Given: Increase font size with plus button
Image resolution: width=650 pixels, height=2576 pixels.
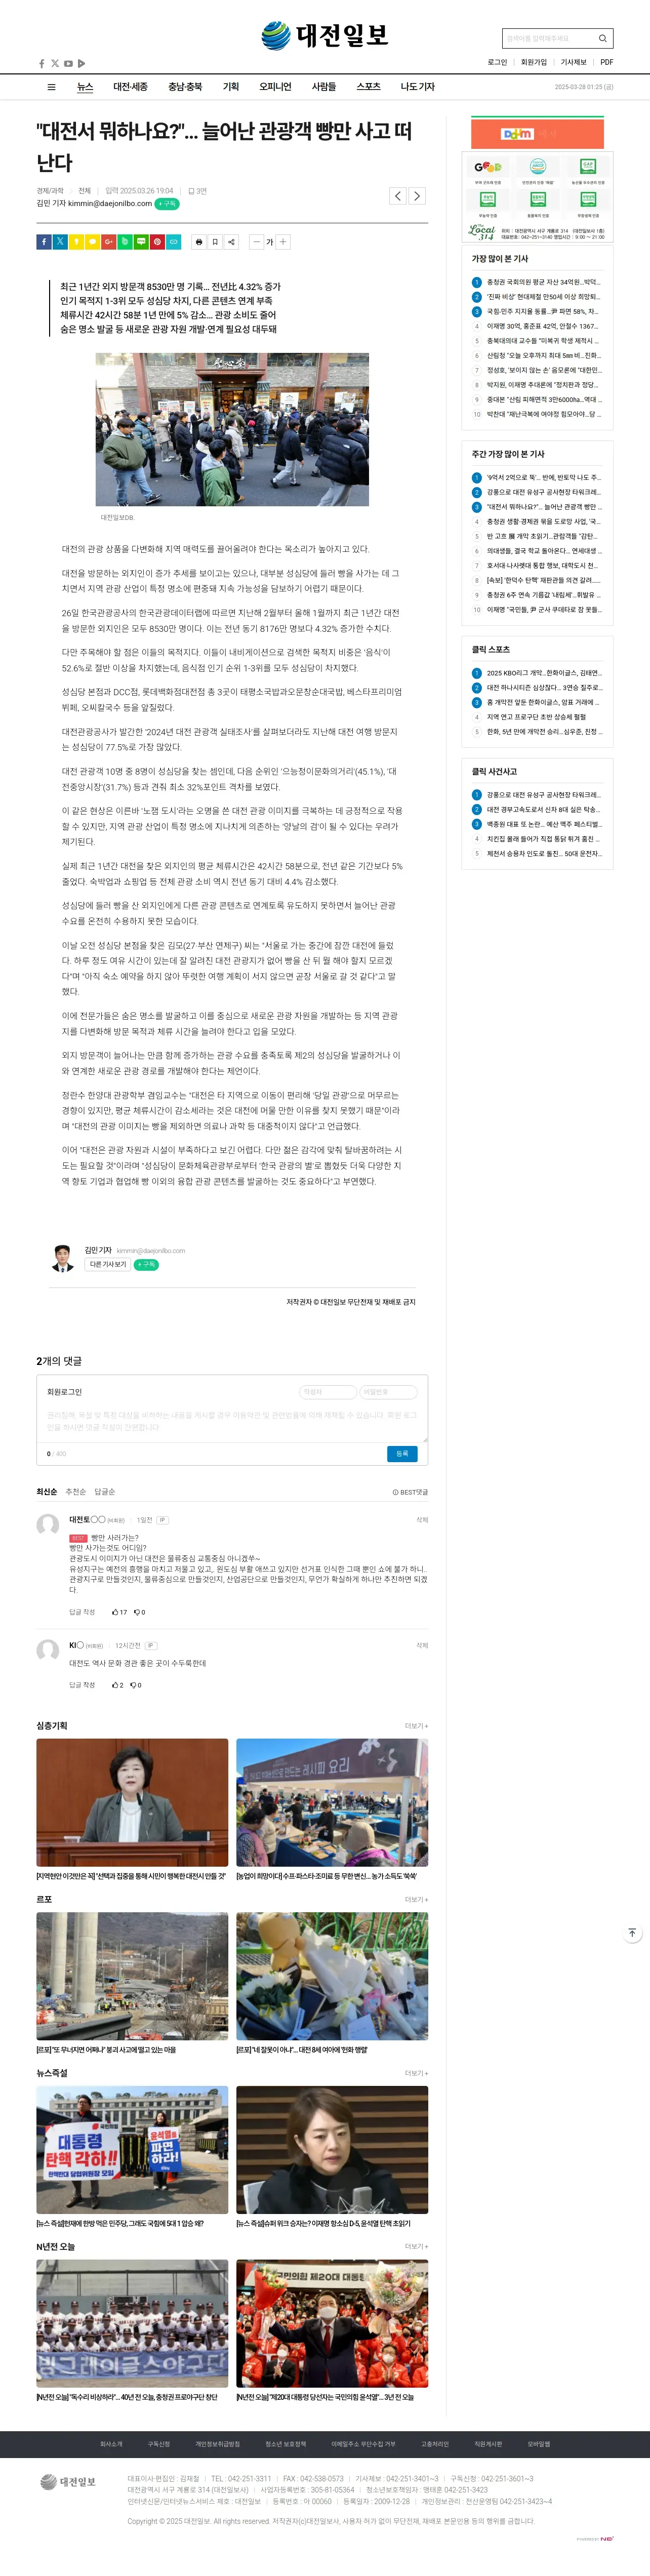Looking at the screenshot, I should [283, 241].
